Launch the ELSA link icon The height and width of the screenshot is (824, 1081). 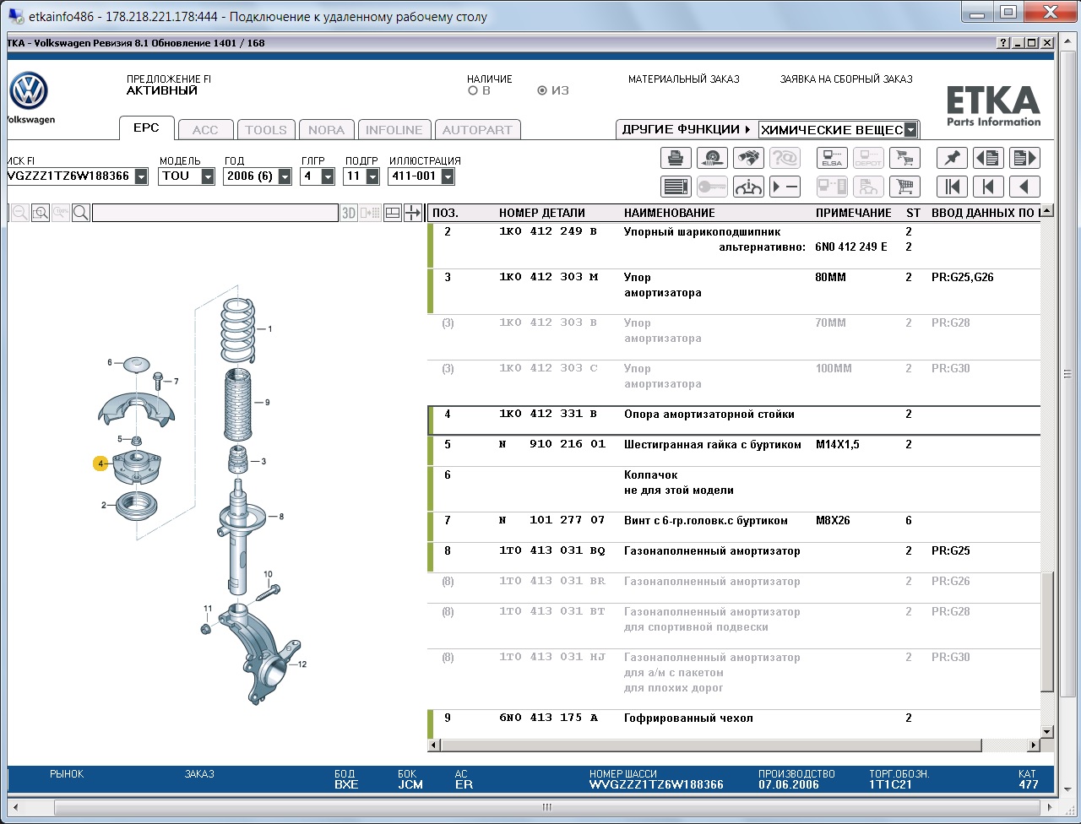832,158
